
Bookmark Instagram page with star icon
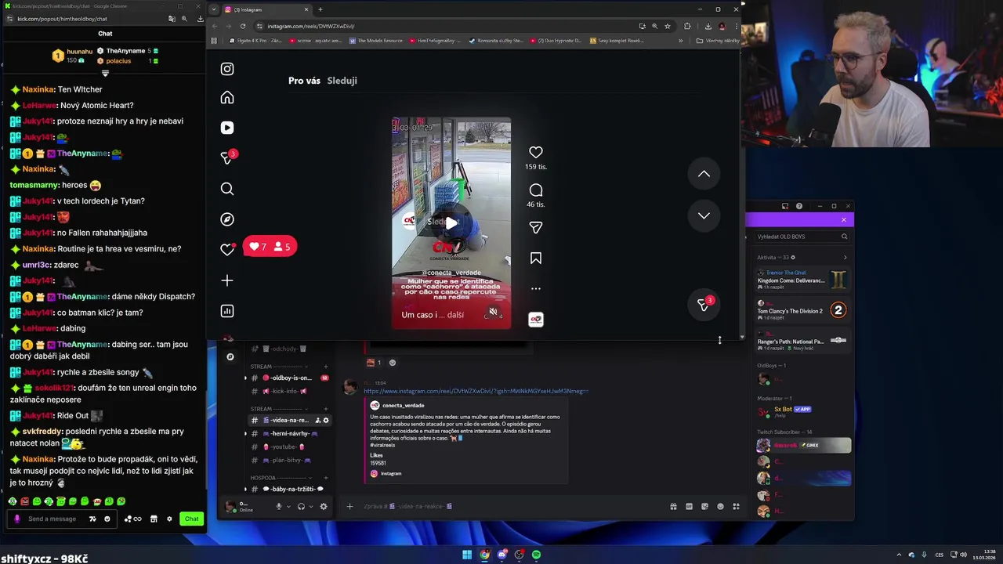click(668, 26)
